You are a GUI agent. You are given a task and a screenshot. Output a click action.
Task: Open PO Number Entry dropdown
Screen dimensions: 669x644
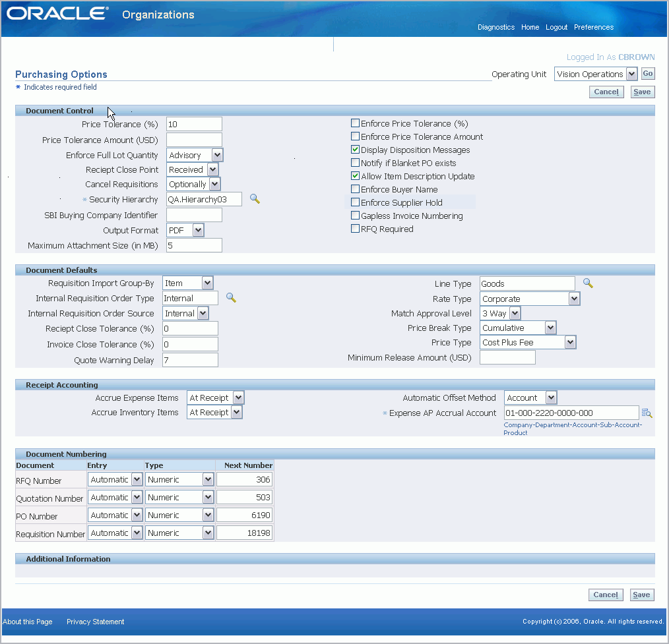[115, 515]
